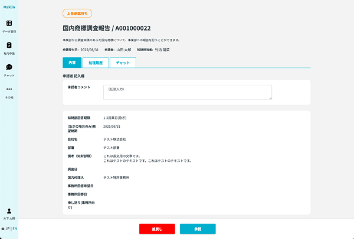Open the 社内申請 clipboard icon
The image size is (354, 239).
[x=9, y=47]
